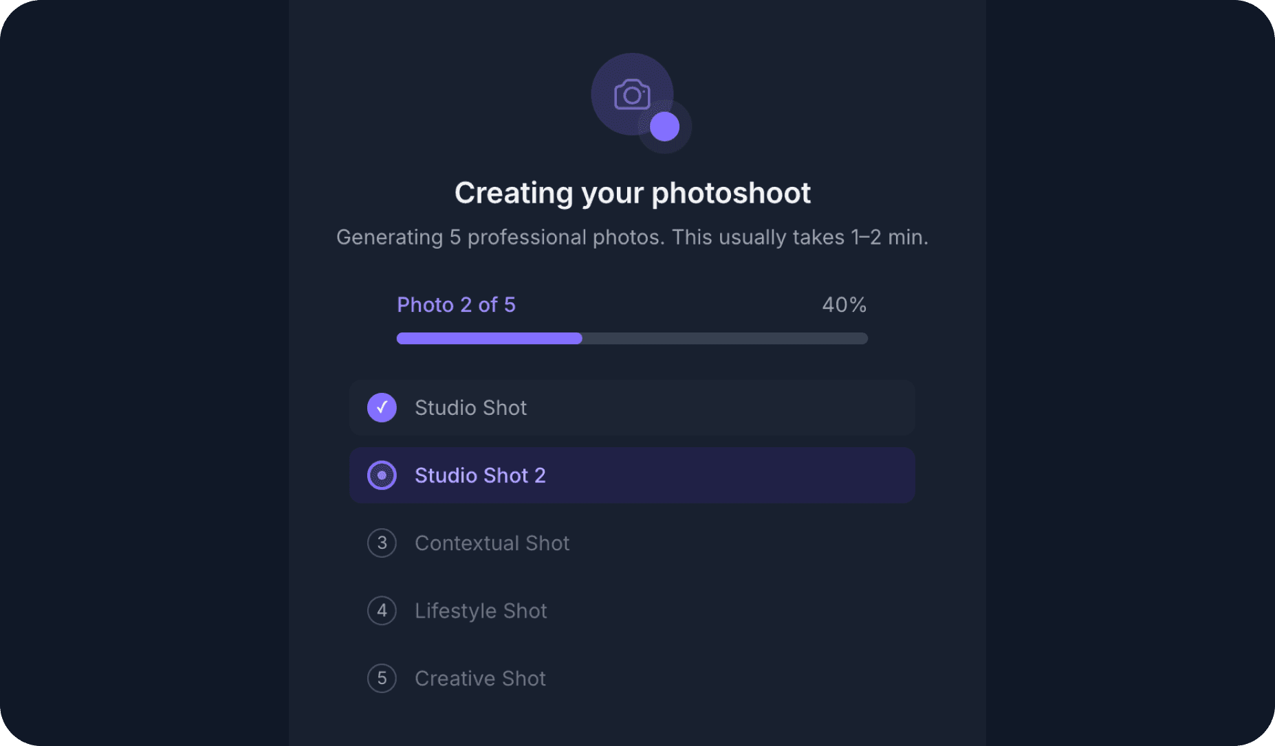The height and width of the screenshot is (746, 1275).
Task: Click the filled purple progress bar portion
Action: (x=489, y=339)
